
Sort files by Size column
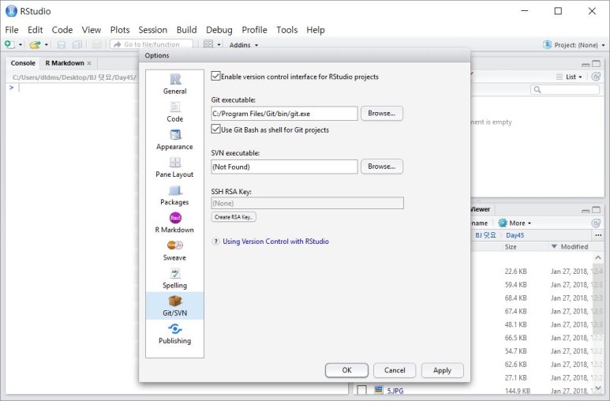point(511,246)
